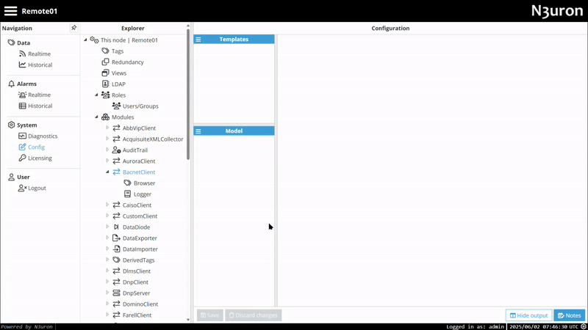Click the Save button
This screenshot has width=588, height=330.
(x=210, y=315)
